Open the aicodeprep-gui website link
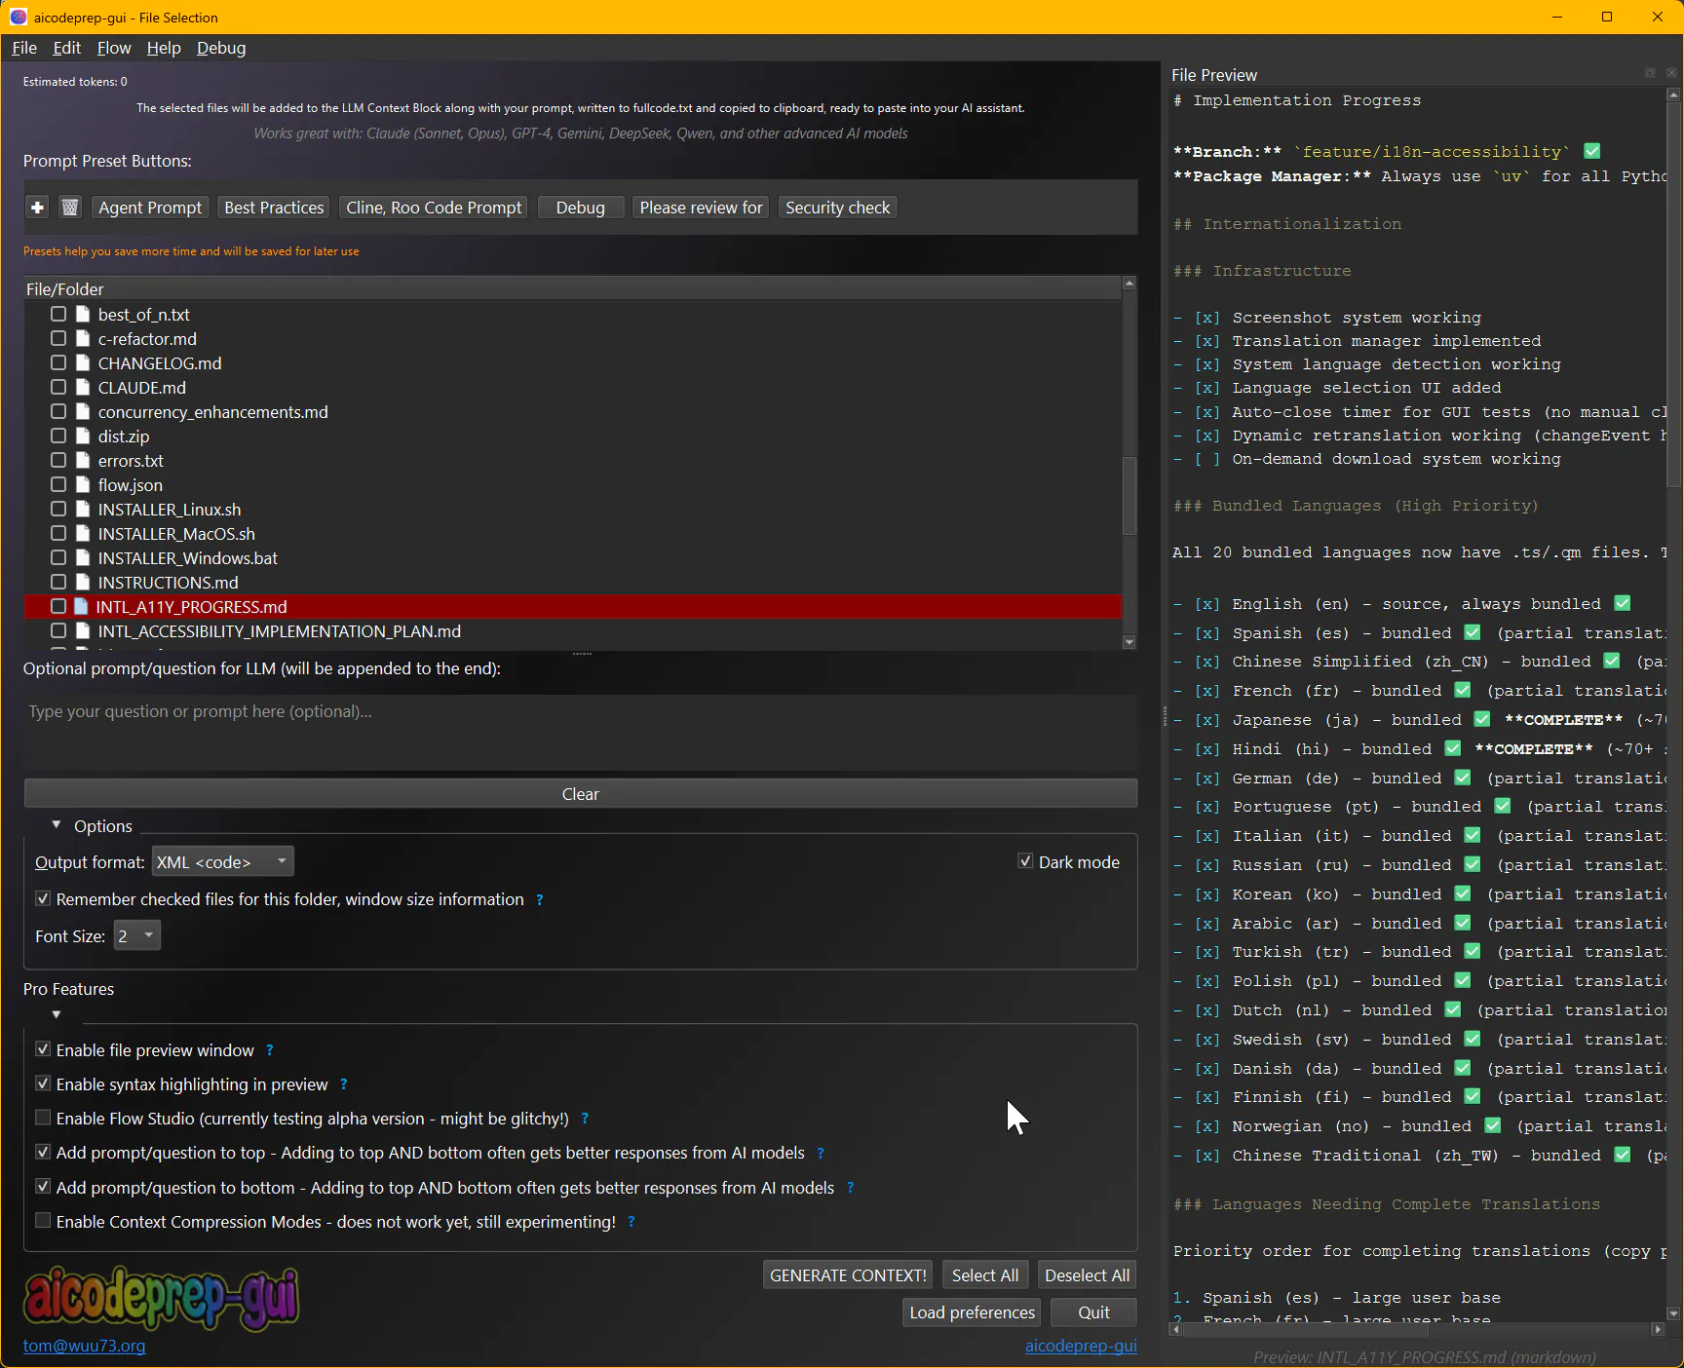Image resolution: width=1684 pixels, height=1368 pixels. click(1081, 1346)
